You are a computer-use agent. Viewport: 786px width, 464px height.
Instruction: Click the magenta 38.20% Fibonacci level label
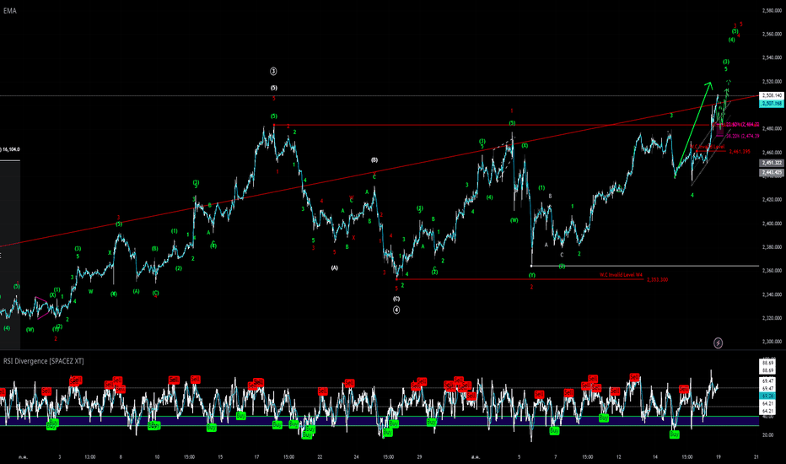(x=742, y=136)
